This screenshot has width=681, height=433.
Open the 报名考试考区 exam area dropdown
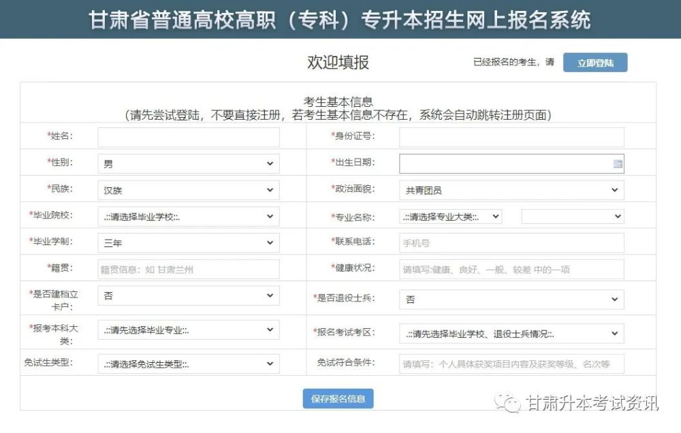(511, 334)
